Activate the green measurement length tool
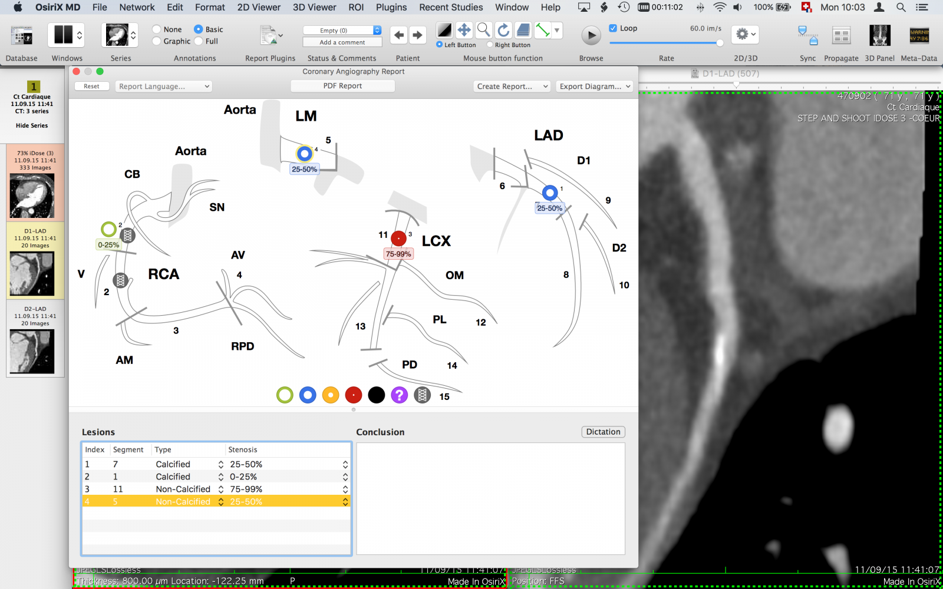The width and height of the screenshot is (943, 589). tap(543, 30)
